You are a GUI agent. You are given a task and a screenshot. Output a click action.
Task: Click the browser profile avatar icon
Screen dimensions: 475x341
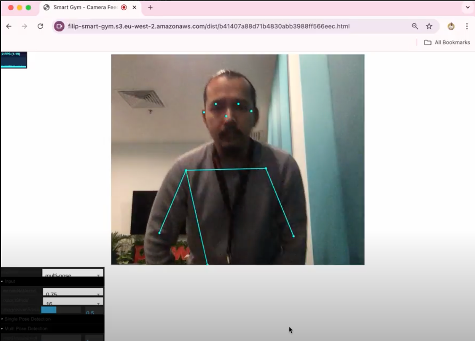point(450,26)
